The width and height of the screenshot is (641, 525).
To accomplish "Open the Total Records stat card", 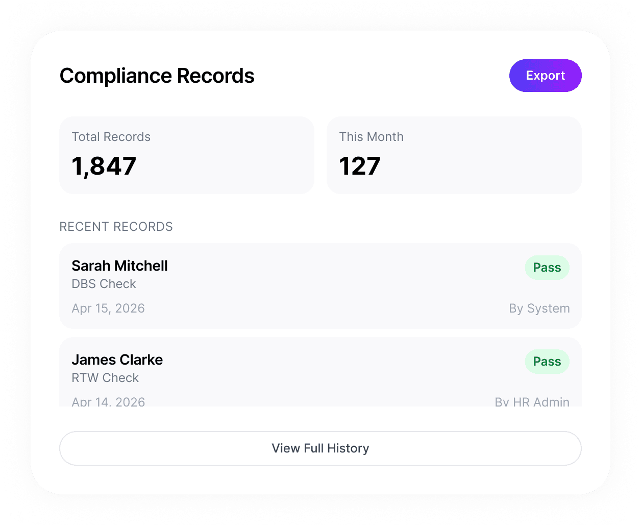I will (186, 155).
